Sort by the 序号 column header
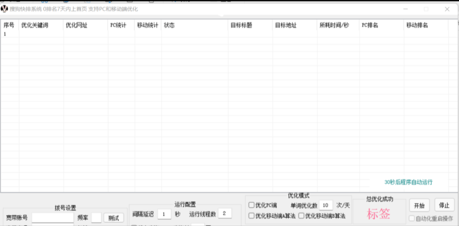Viewport: 459px width, 226px height. [x=10, y=25]
